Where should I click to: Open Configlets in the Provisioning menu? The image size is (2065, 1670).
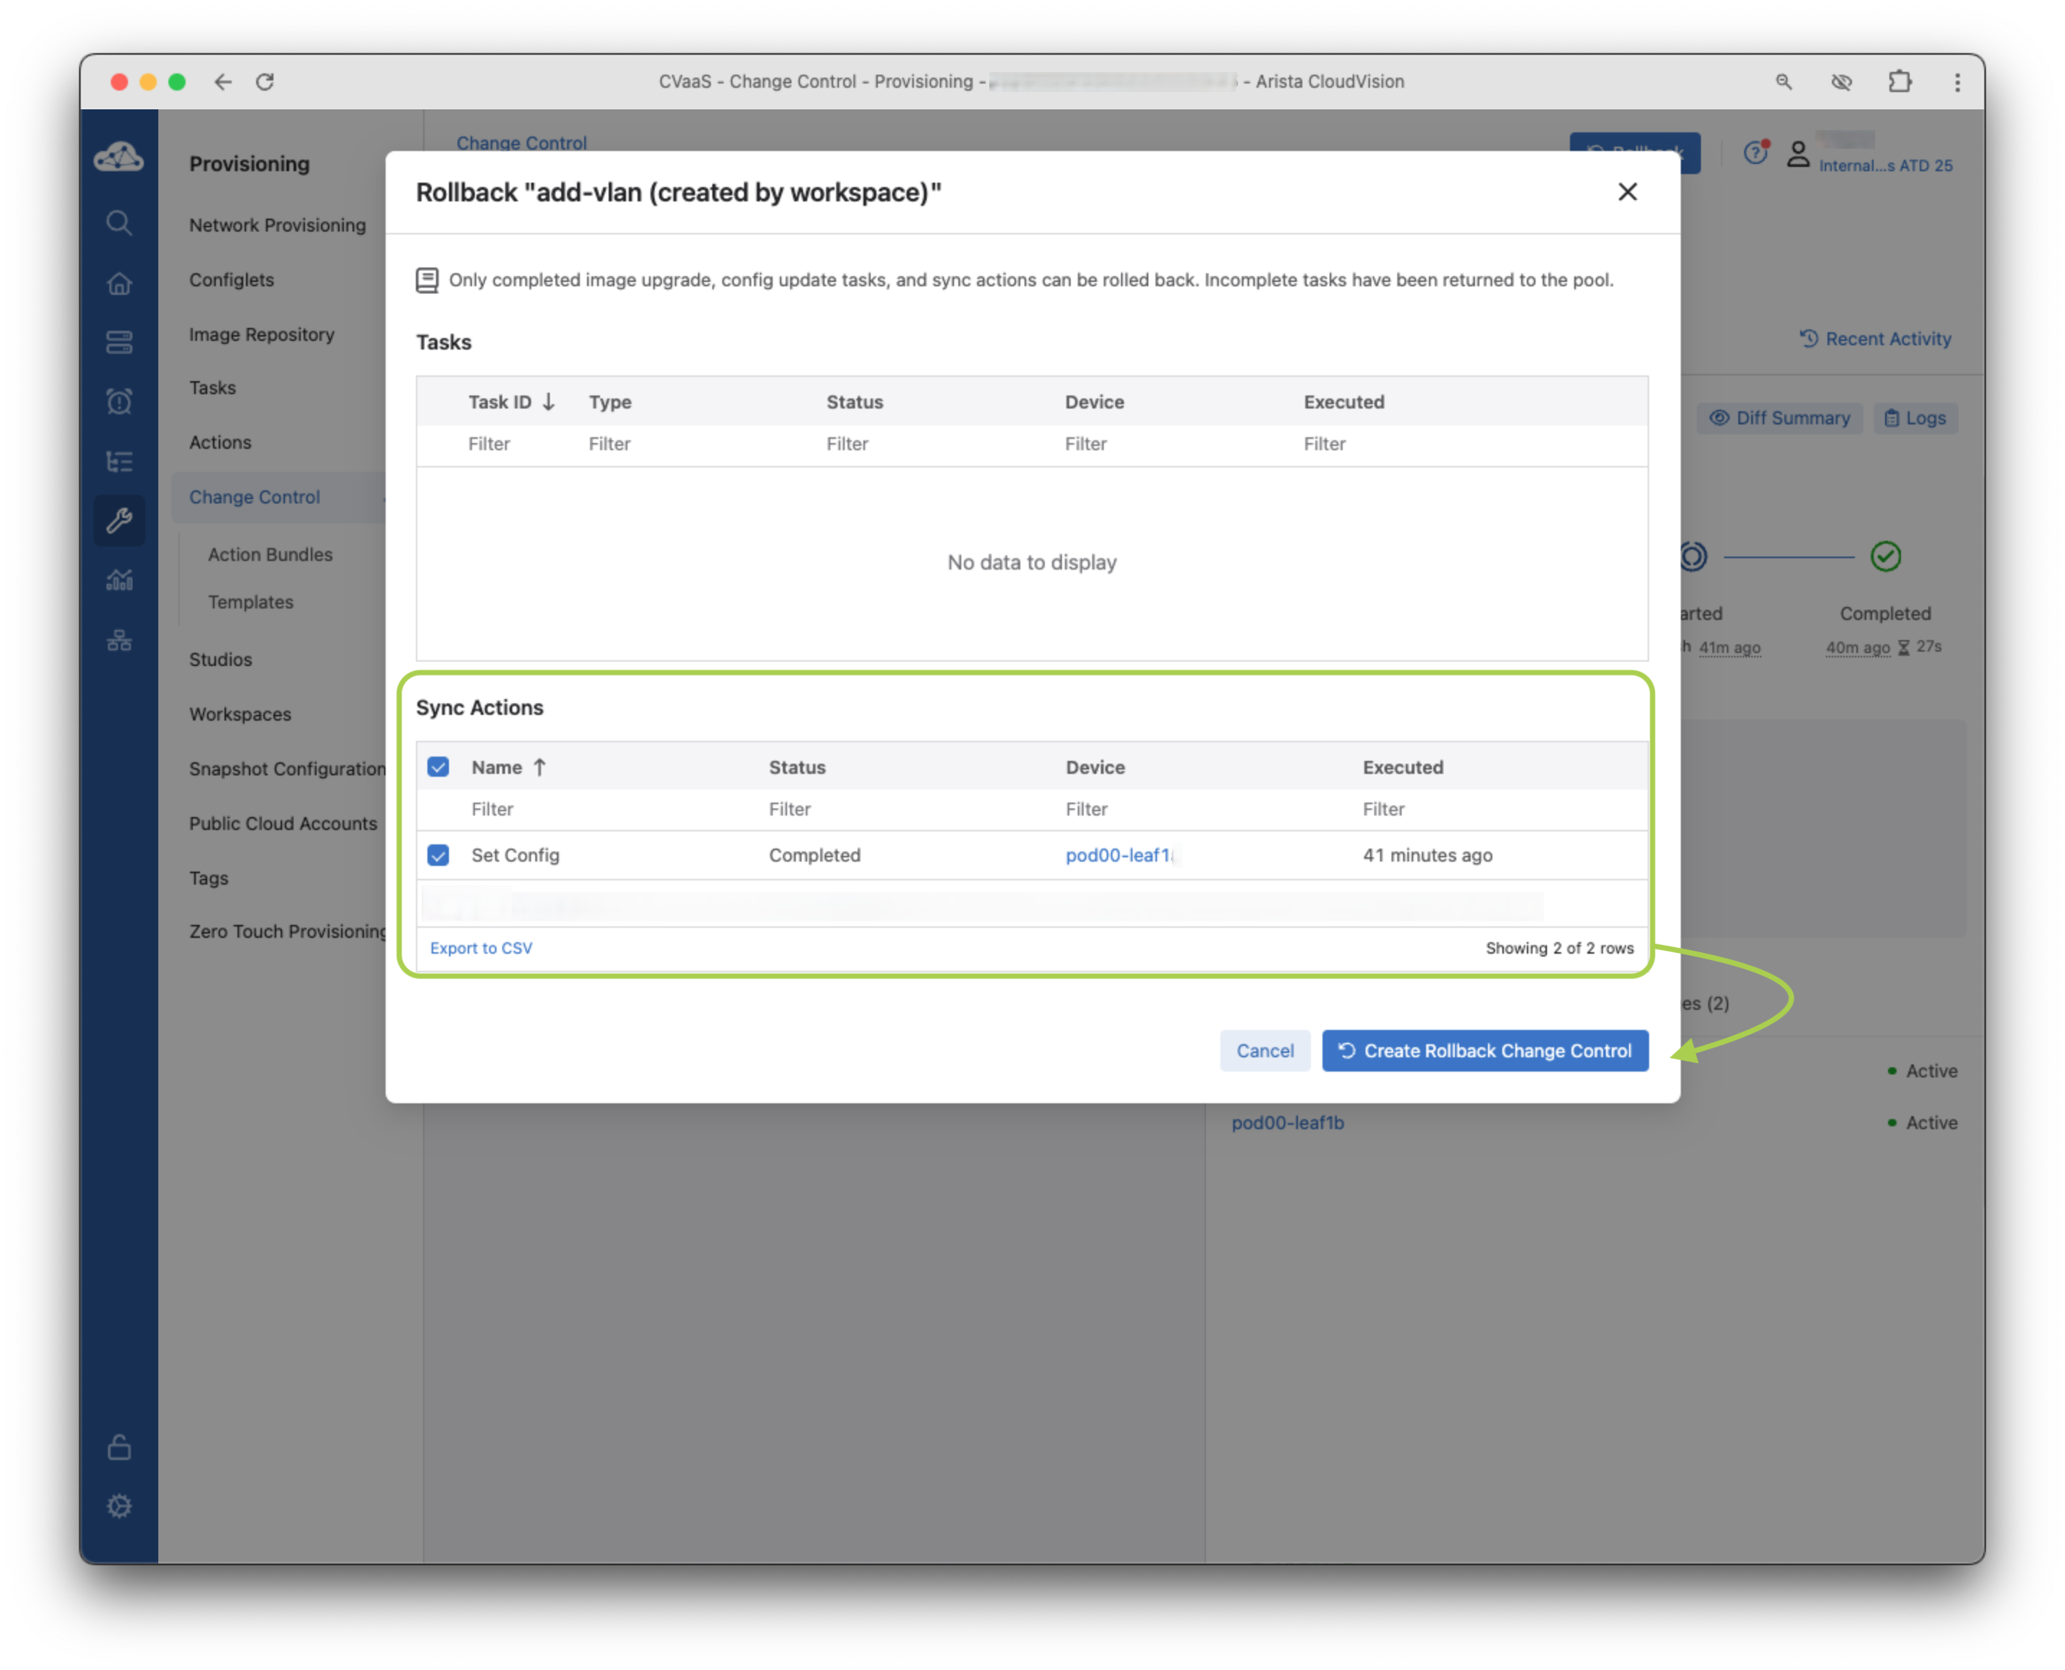click(x=231, y=280)
